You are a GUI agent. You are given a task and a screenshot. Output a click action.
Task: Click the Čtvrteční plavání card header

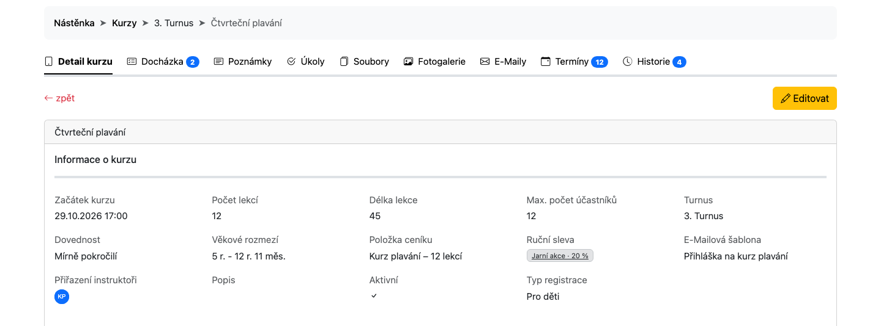pyautogui.click(x=441, y=132)
